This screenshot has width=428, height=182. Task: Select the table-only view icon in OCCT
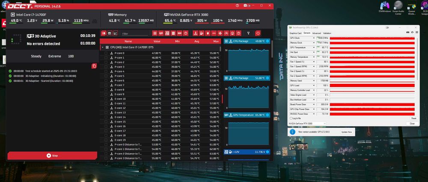pos(110,33)
